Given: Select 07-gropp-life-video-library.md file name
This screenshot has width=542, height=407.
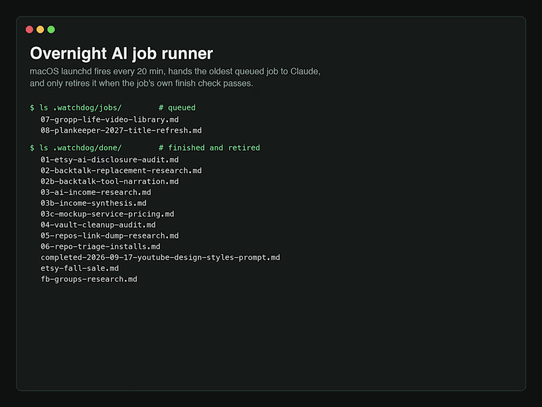Looking at the screenshot, I should pos(109,120).
